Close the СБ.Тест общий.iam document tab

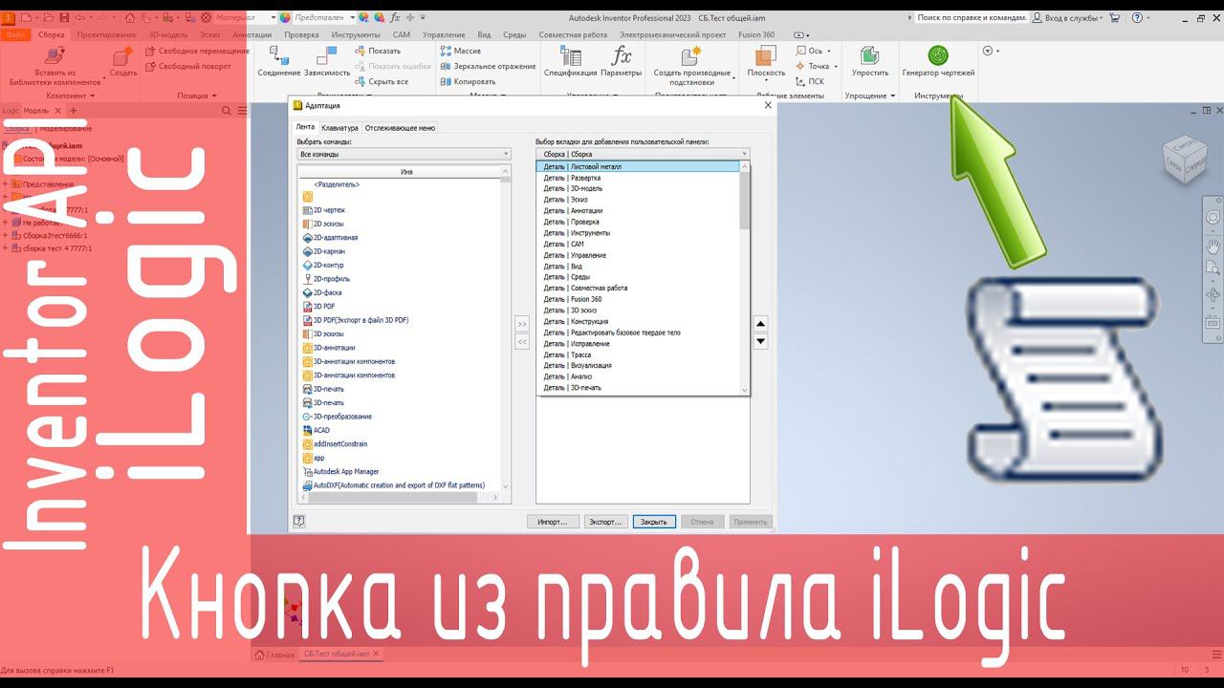coord(377,655)
